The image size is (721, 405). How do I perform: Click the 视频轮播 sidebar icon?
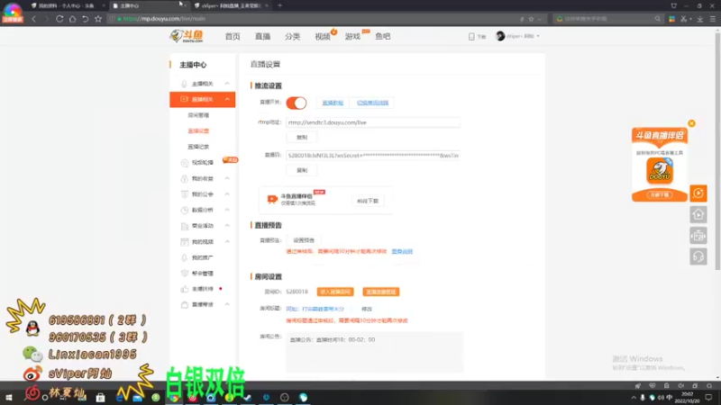point(185,163)
